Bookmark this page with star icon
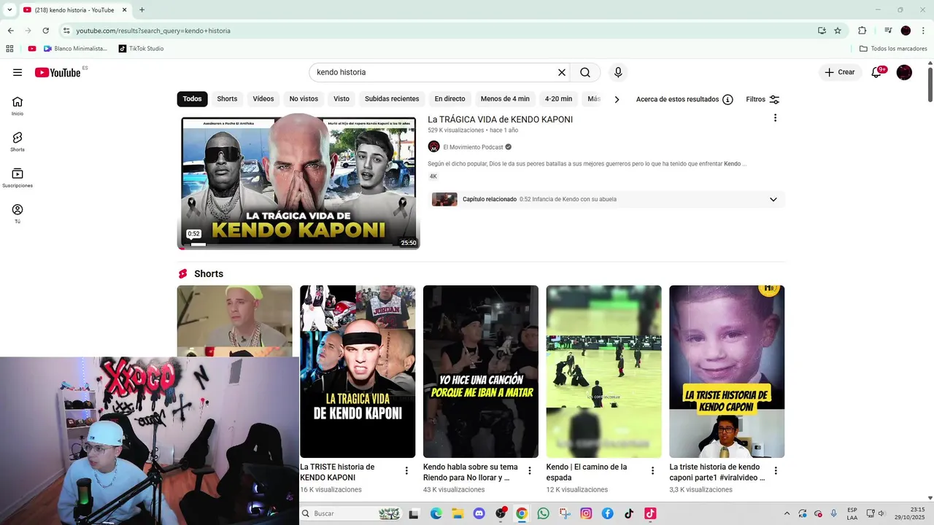Image resolution: width=934 pixels, height=525 pixels. coord(838,31)
